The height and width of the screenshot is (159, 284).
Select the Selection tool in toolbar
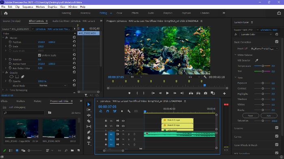(88, 104)
